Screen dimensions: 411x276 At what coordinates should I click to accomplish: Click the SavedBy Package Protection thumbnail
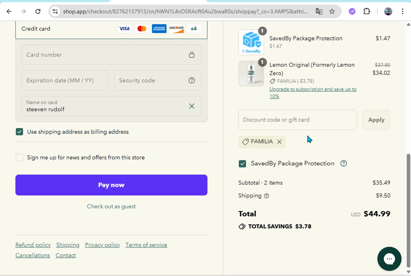point(251,42)
